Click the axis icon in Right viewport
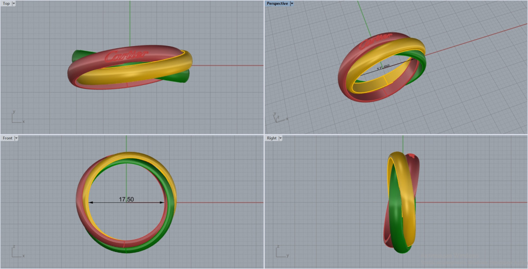 [282, 252]
